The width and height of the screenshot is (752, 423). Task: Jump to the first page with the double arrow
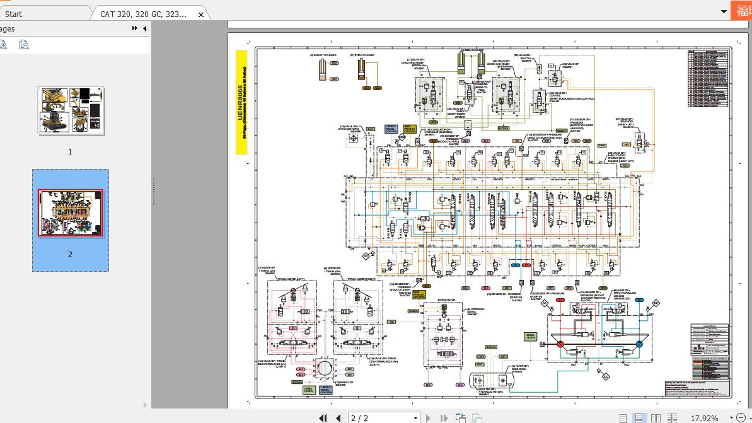pos(323,417)
